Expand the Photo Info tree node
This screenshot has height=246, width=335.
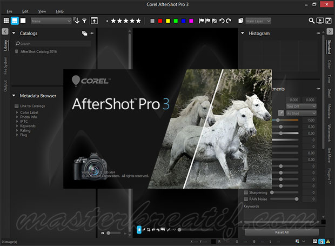17,117
